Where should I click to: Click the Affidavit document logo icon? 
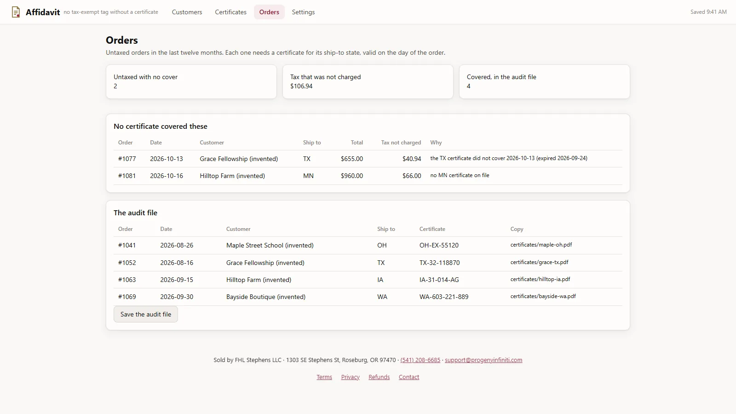pyautogui.click(x=16, y=12)
